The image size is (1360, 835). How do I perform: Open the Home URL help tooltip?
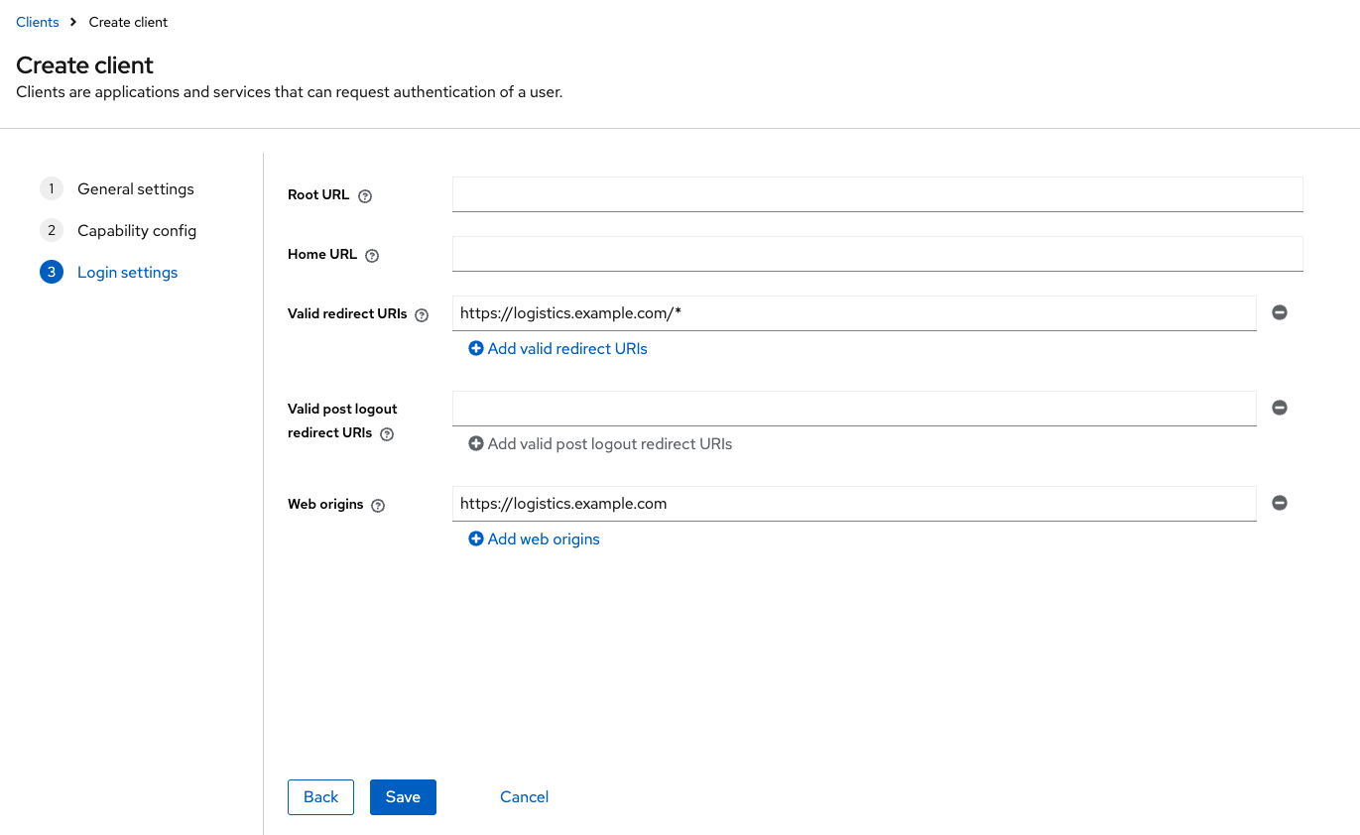point(372,255)
